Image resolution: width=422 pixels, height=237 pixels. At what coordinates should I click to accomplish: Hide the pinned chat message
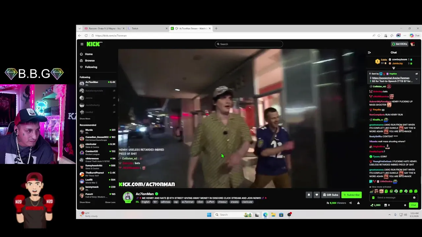[x=416, y=74]
